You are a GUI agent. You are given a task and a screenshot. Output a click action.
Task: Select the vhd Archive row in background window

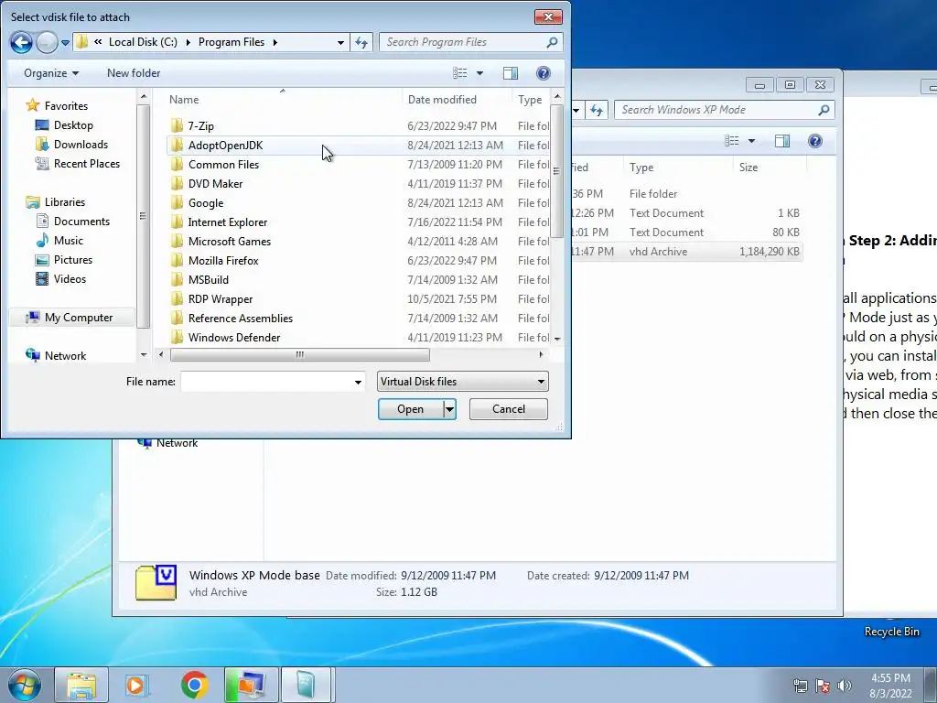click(x=686, y=252)
